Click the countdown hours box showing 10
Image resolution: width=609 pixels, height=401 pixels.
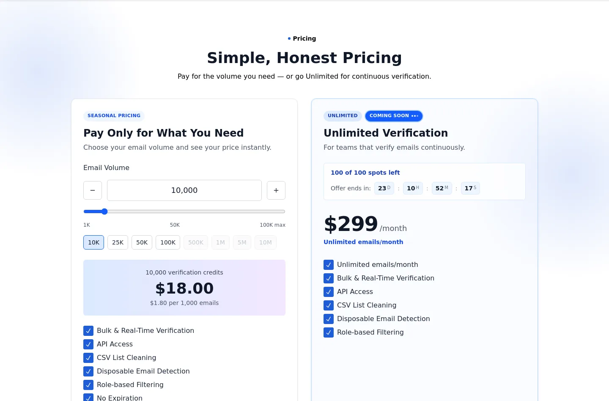413,188
